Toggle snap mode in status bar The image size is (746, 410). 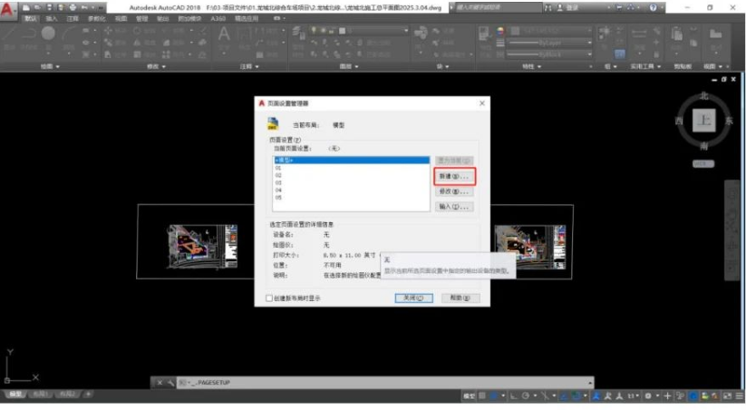(x=494, y=395)
